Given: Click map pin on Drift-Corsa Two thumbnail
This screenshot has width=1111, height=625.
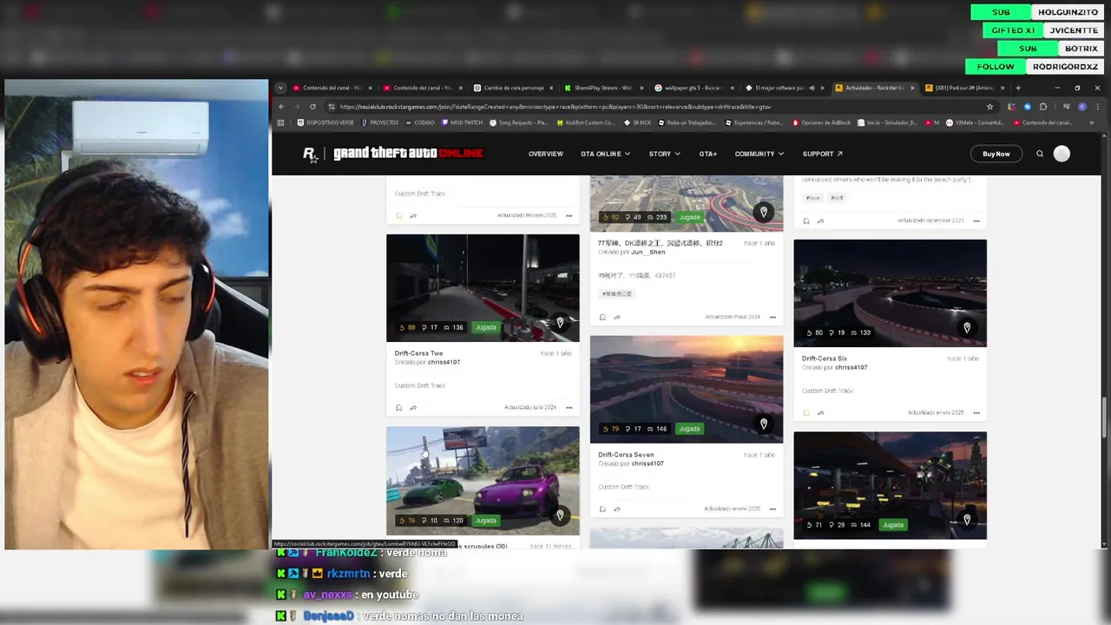Looking at the screenshot, I should [560, 323].
